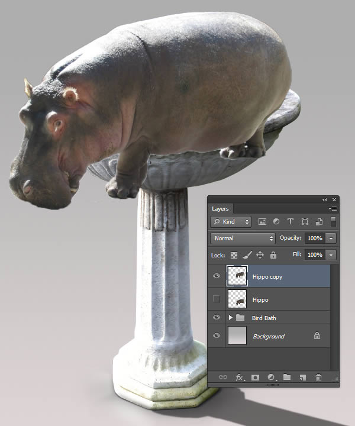The width and height of the screenshot is (355, 426).
Task: Add a layer style with fx icon
Action: coord(240,377)
